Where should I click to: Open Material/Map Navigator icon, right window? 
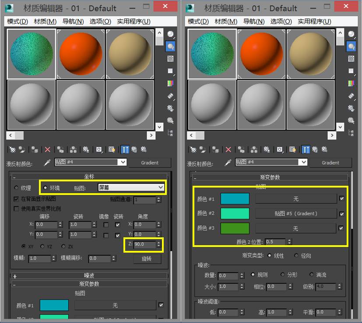coord(351,133)
